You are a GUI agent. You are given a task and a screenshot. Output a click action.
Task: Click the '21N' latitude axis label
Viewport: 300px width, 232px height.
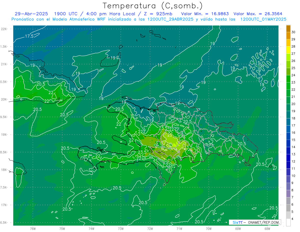click(x=4, y=64)
